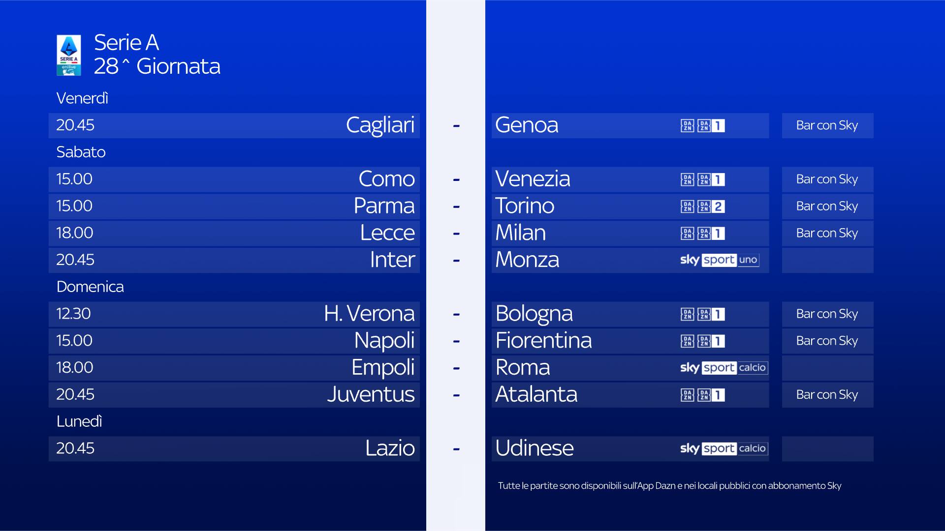
Task: Click Bar con Sky for Como-Venezia
Action: tap(827, 179)
